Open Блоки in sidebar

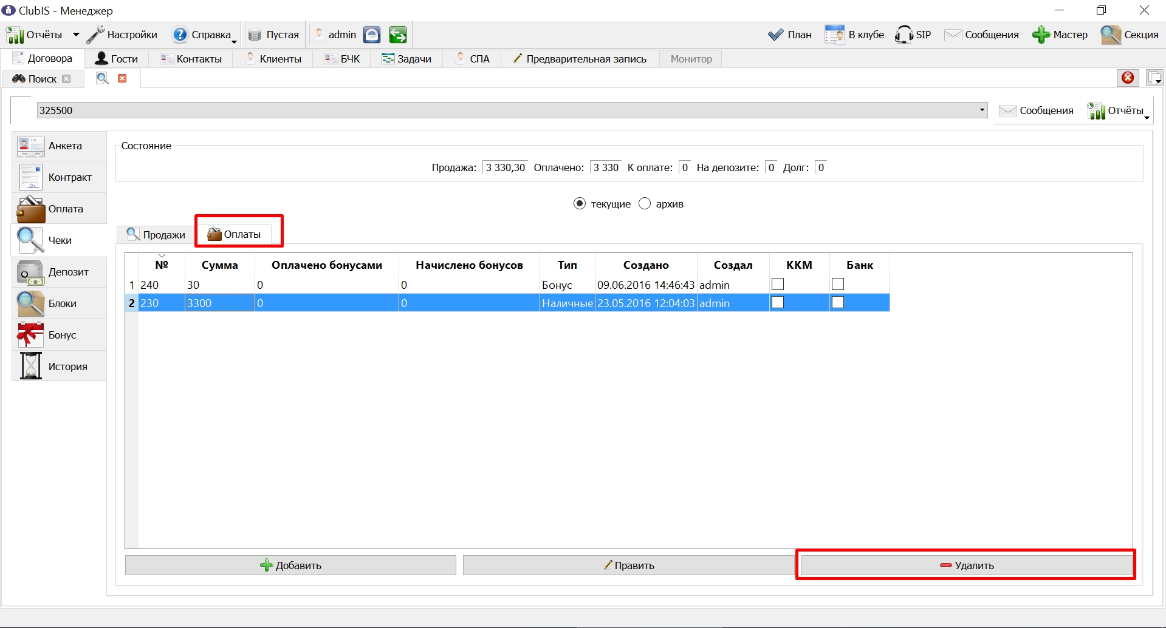(x=60, y=303)
